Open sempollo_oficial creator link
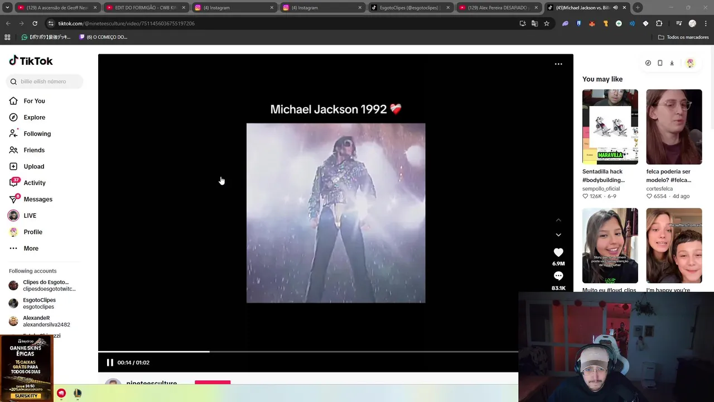714x402 pixels. point(601,189)
